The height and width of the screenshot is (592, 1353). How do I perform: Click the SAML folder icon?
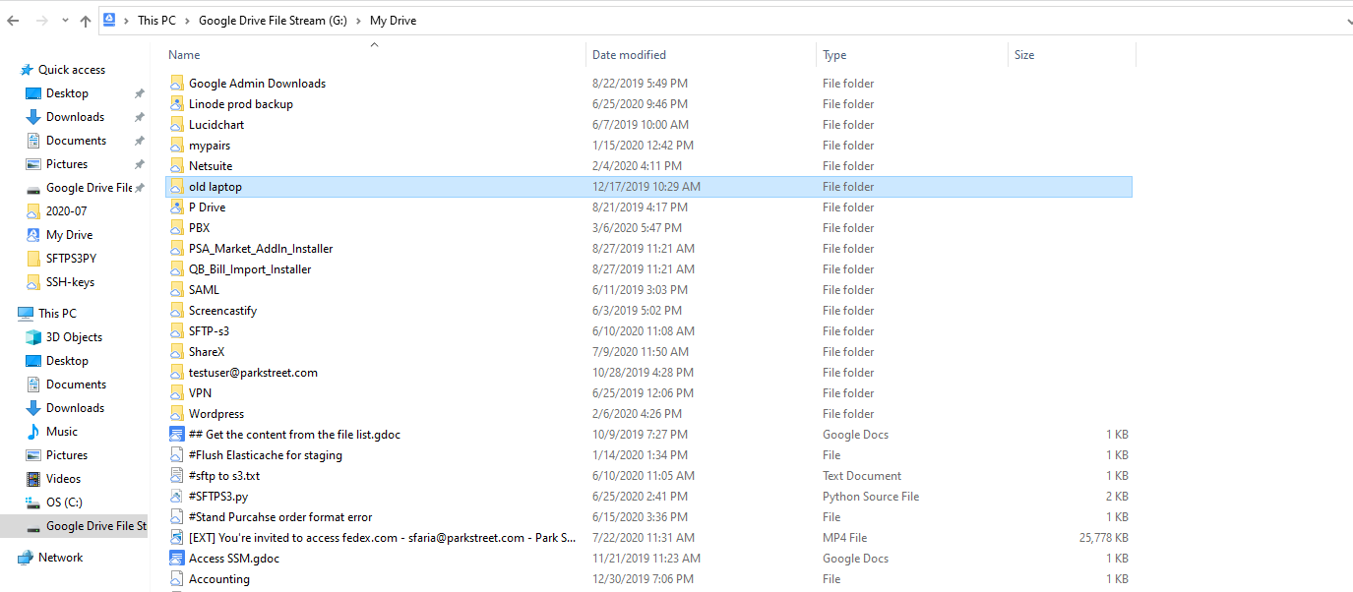point(177,290)
